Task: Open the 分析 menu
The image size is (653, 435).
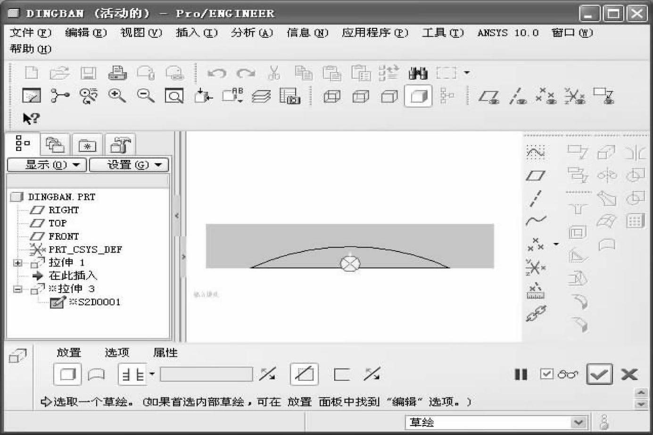Action: click(252, 33)
